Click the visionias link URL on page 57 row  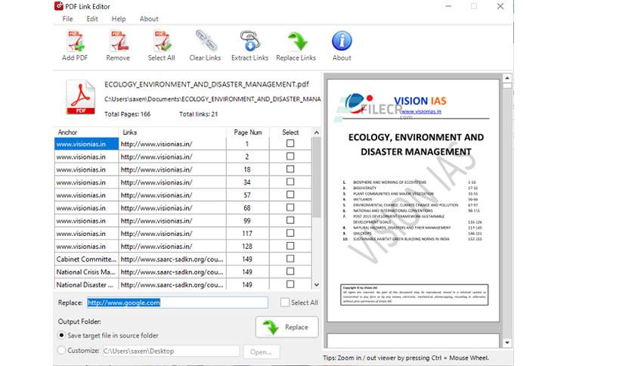156,195
